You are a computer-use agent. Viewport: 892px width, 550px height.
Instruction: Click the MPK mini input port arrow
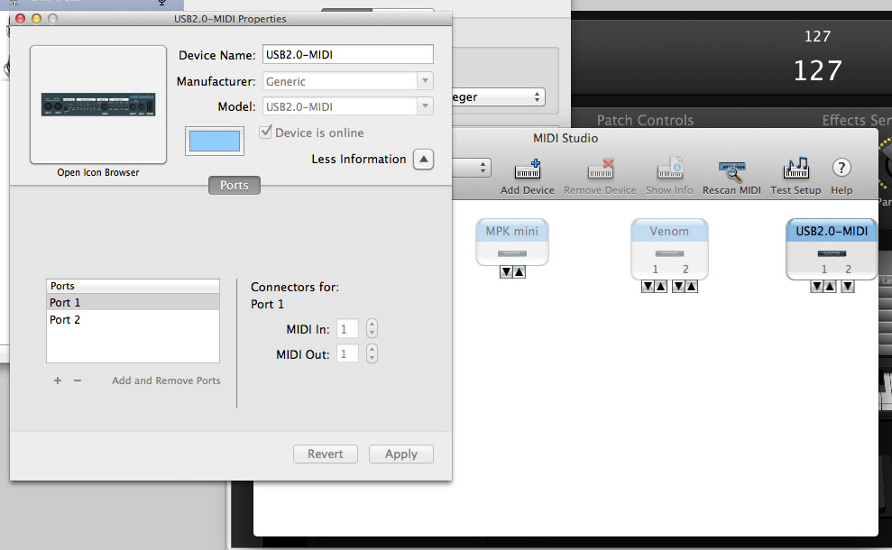[x=520, y=272]
